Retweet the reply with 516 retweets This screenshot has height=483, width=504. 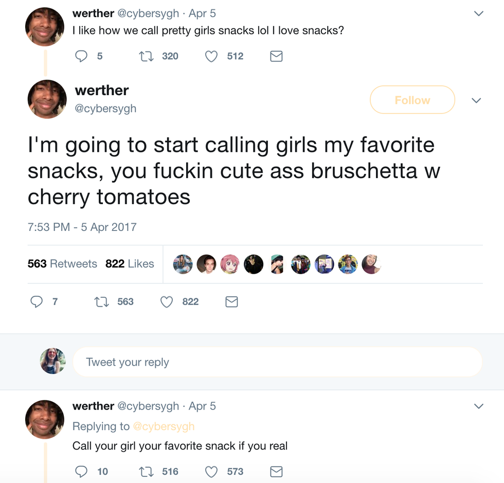click(147, 471)
